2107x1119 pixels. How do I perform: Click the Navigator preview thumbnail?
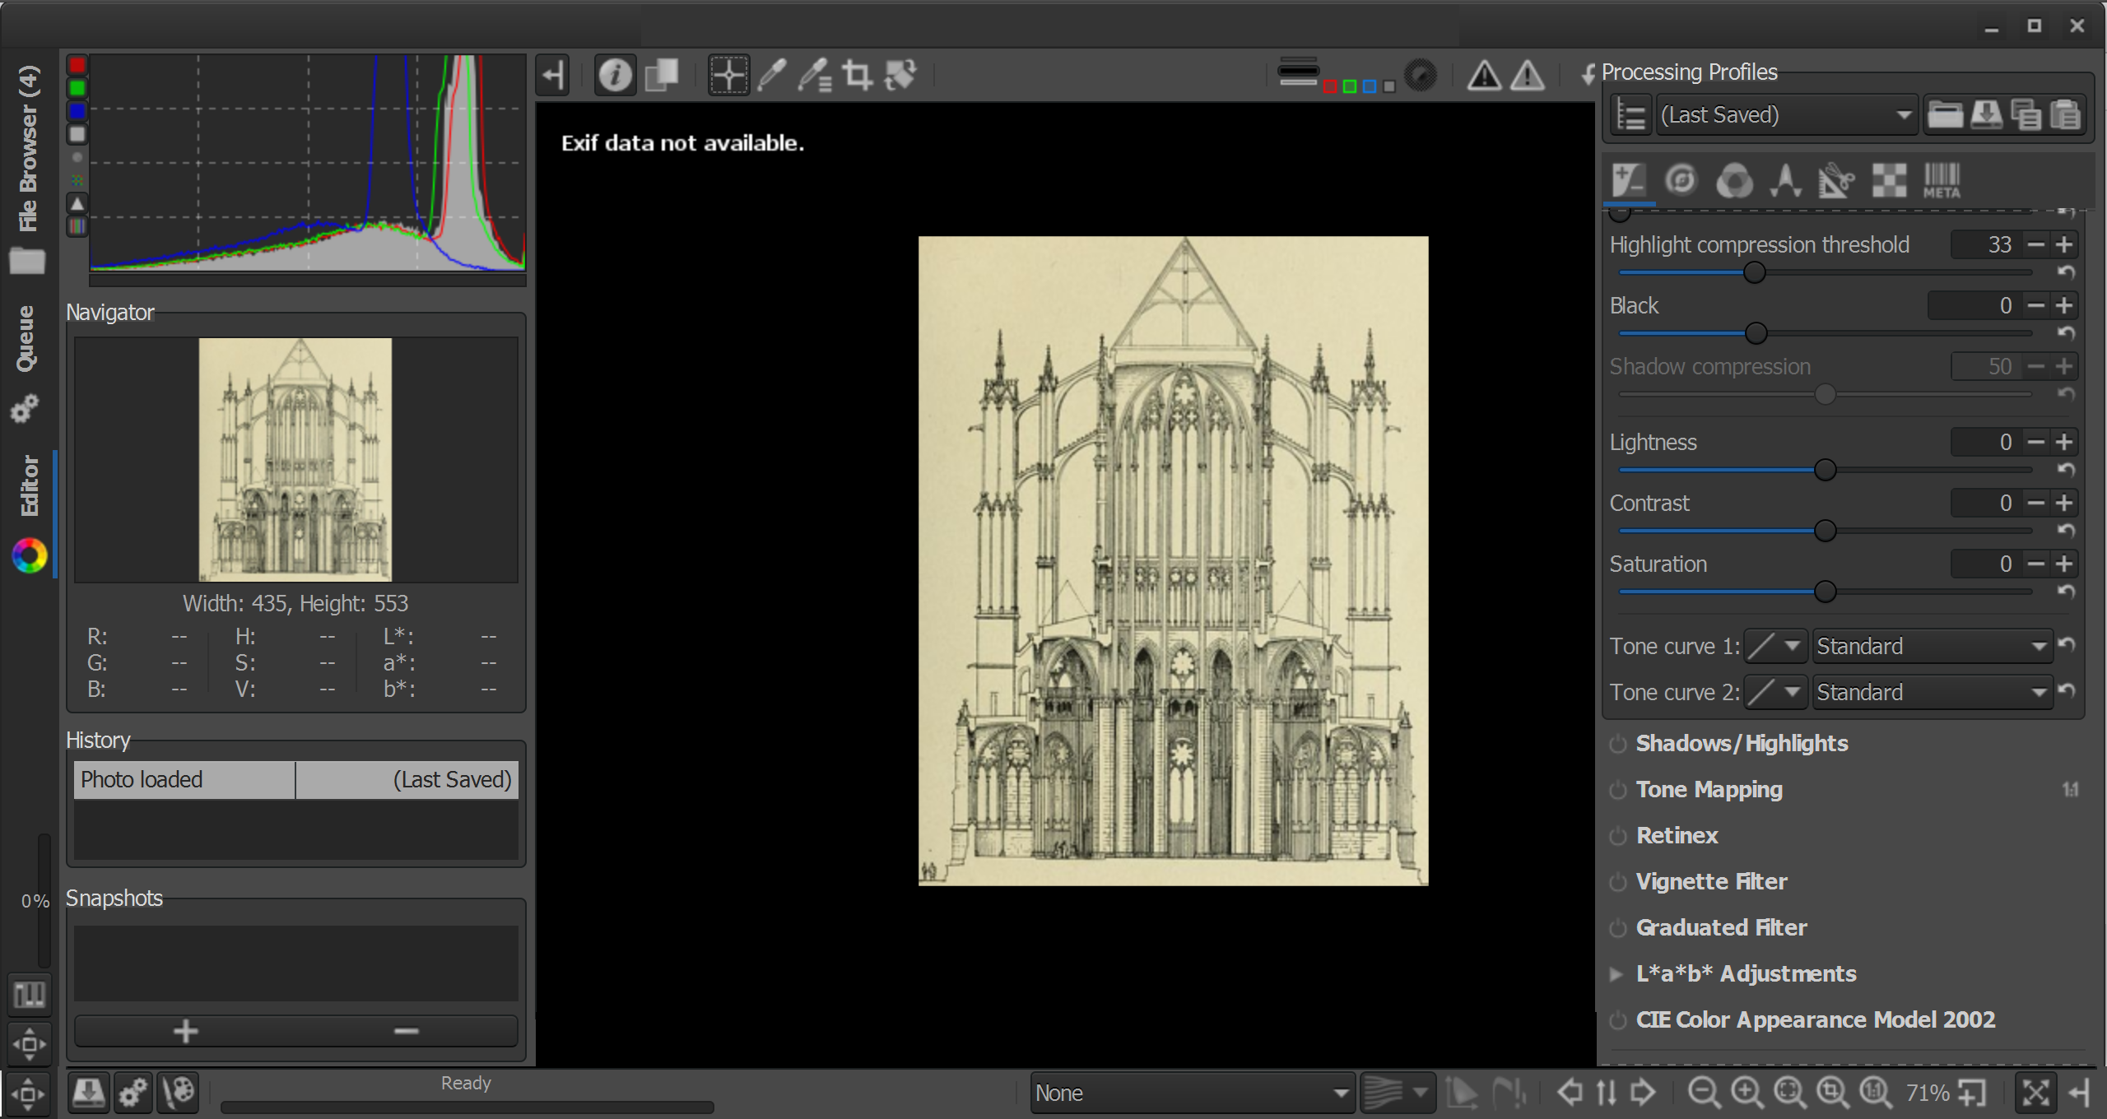[x=295, y=460]
